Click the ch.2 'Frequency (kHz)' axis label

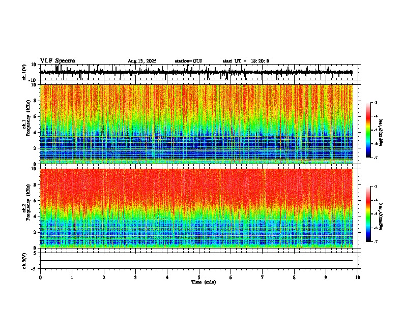pos(28,202)
